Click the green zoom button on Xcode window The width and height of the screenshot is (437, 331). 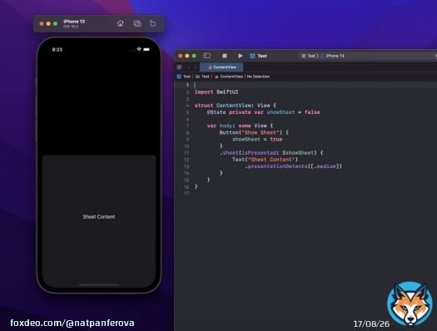click(194, 56)
